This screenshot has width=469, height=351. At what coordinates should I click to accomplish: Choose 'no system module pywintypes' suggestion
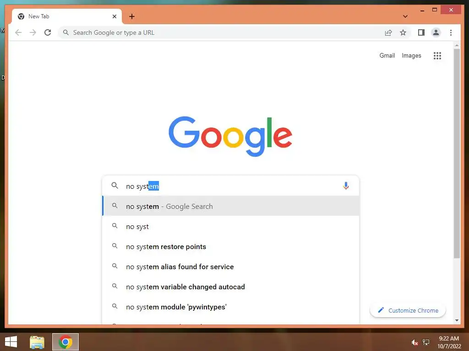[x=231, y=307]
